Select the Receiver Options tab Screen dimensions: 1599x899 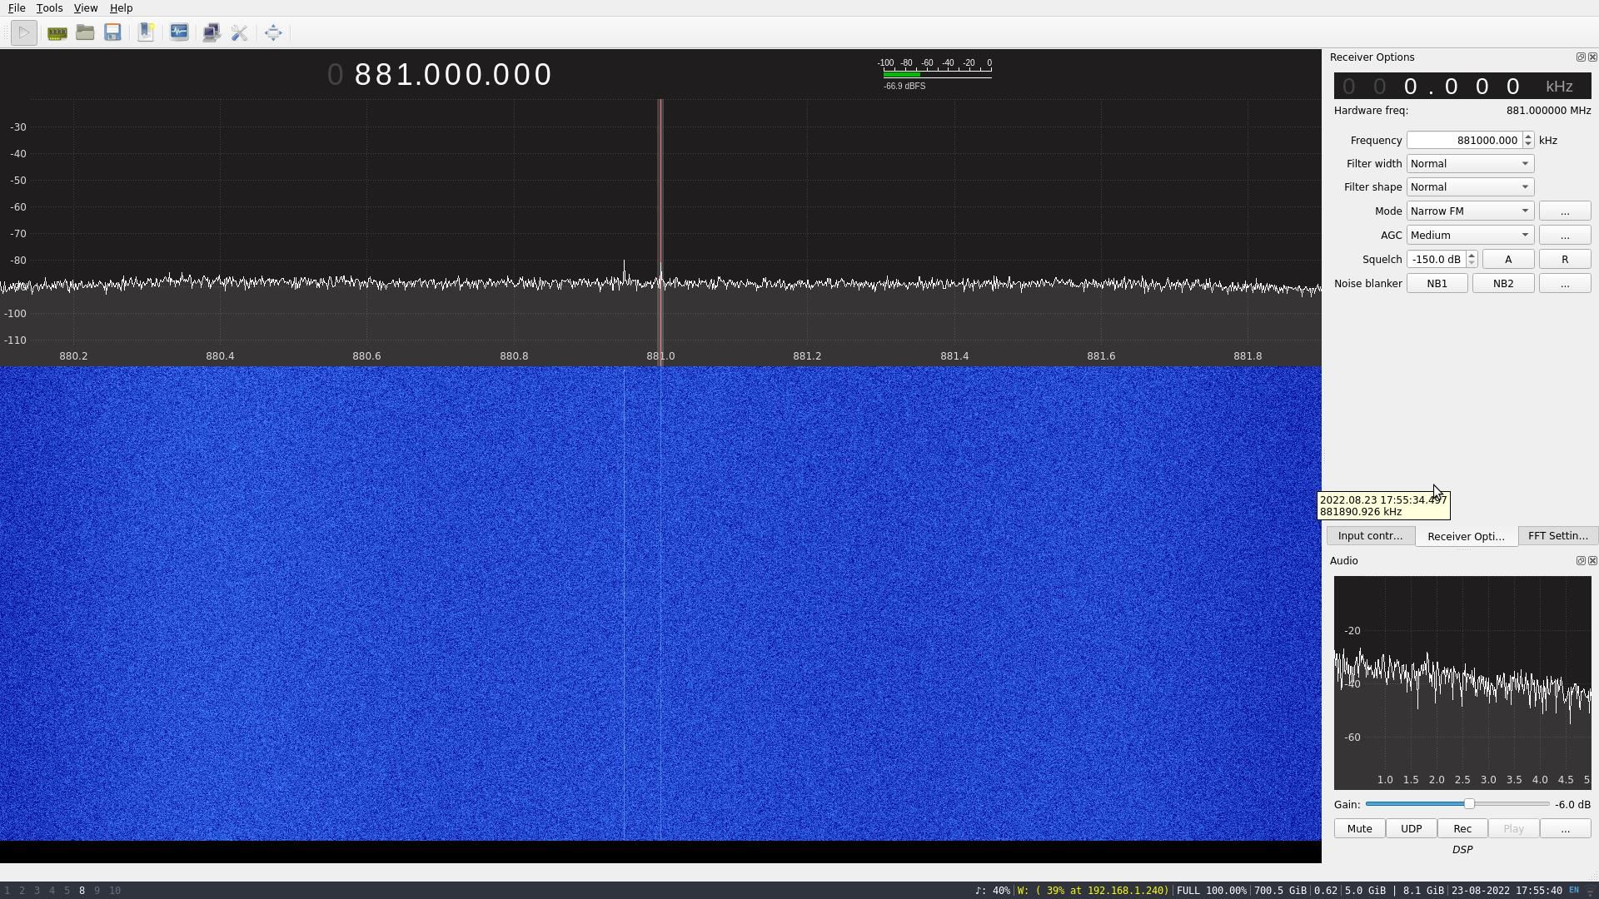coord(1466,536)
